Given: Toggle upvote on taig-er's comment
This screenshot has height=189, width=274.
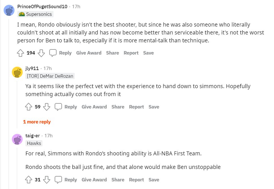Looking at the screenshot, I should click(x=28, y=180).
